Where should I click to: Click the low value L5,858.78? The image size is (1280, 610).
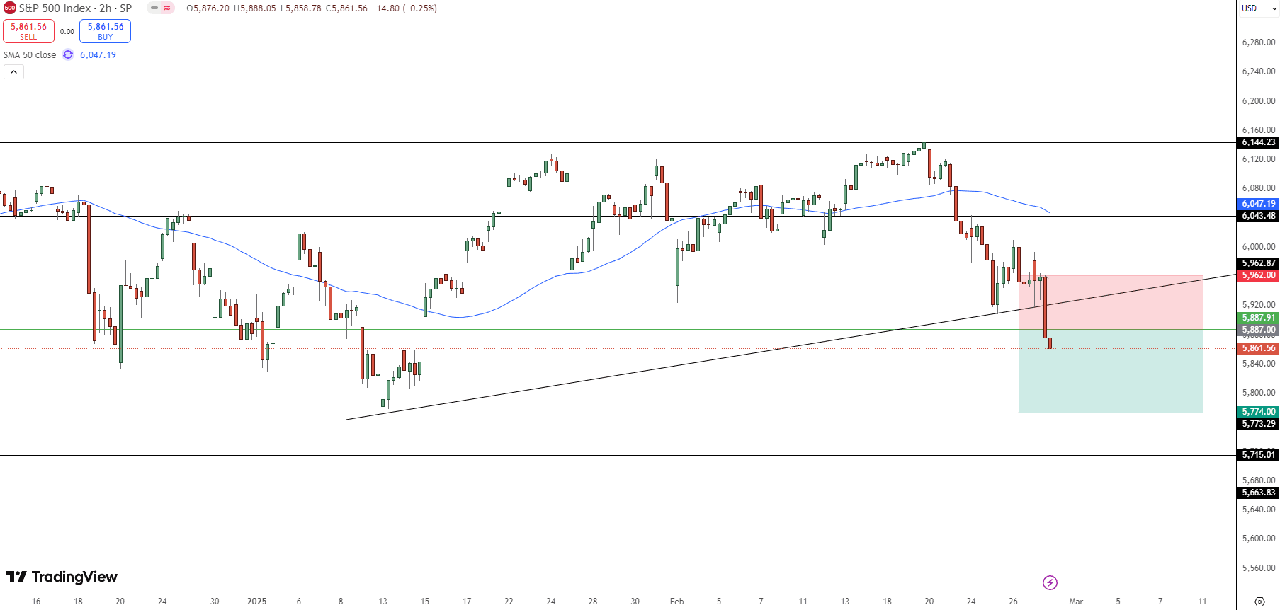click(301, 8)
